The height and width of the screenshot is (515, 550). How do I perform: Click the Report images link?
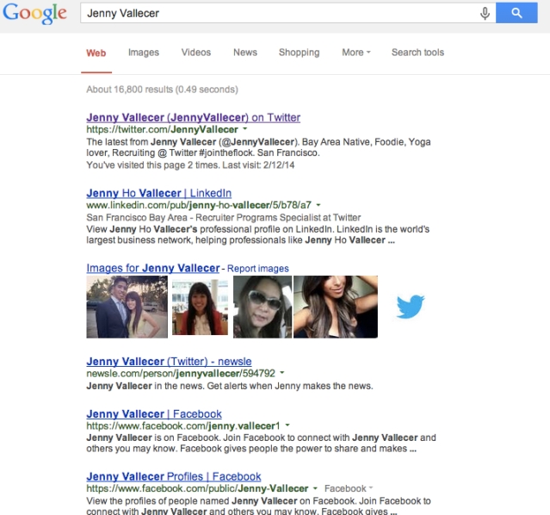(258, 269)
